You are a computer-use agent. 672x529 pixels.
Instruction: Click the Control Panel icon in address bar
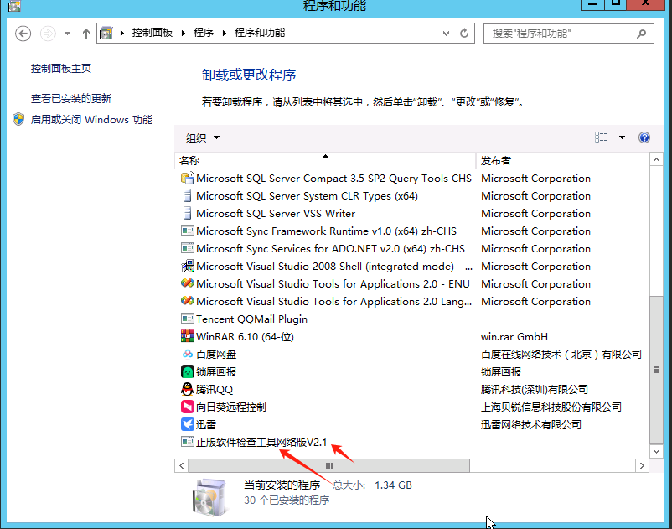[106, 33]
